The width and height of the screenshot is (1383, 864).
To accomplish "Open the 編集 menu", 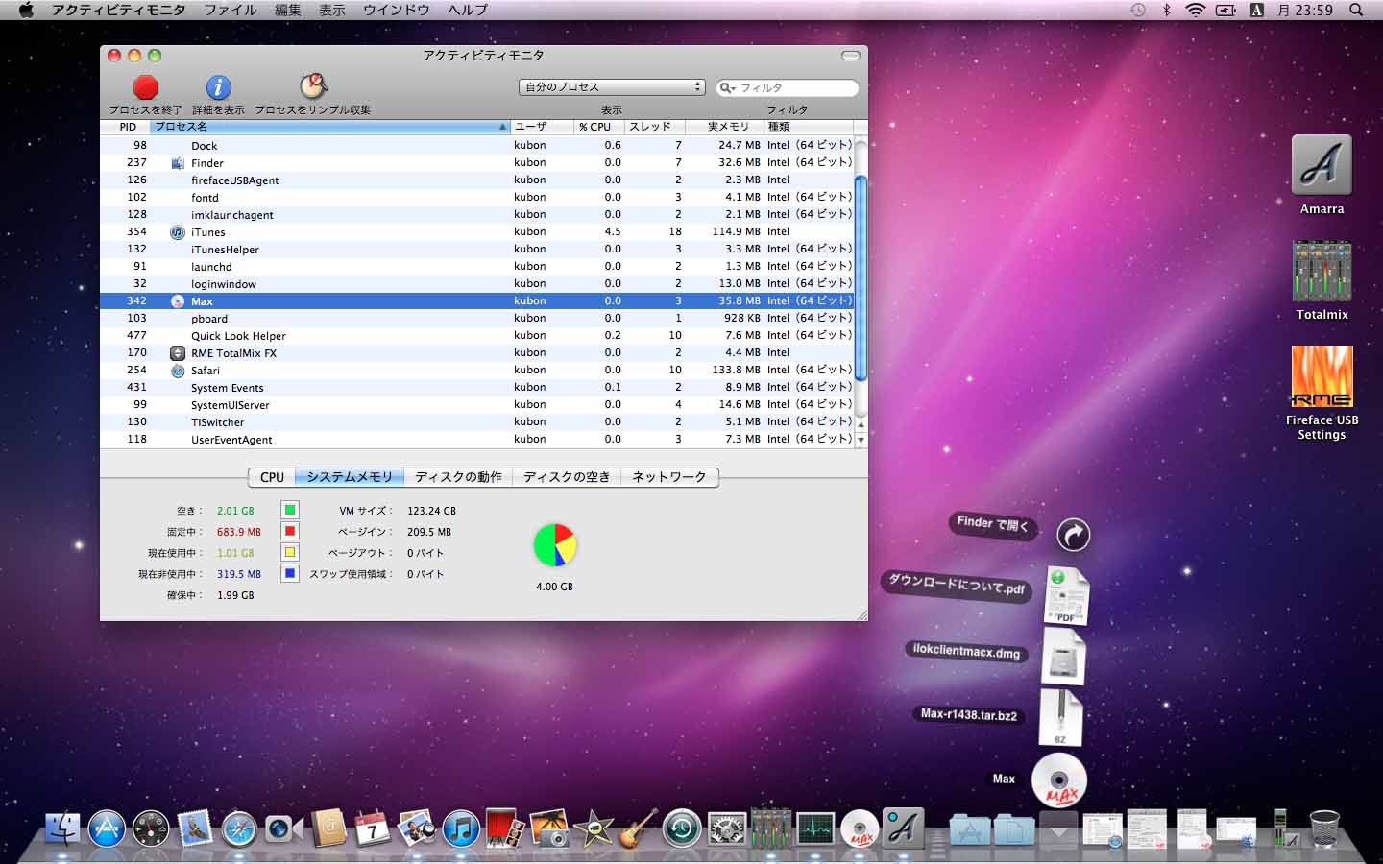I will [288, 10].
